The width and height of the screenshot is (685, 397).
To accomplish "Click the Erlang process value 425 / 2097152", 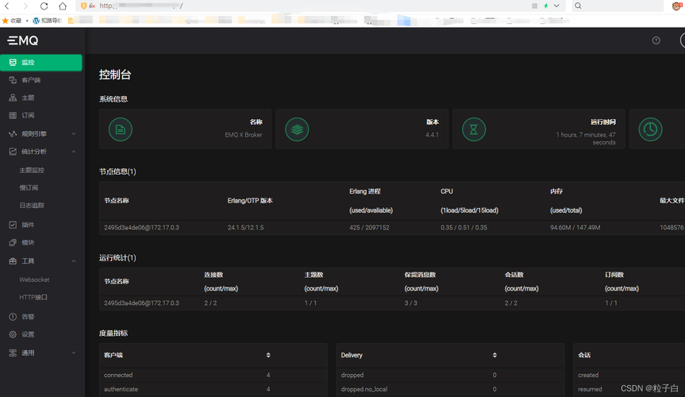I will coord(369,227).
